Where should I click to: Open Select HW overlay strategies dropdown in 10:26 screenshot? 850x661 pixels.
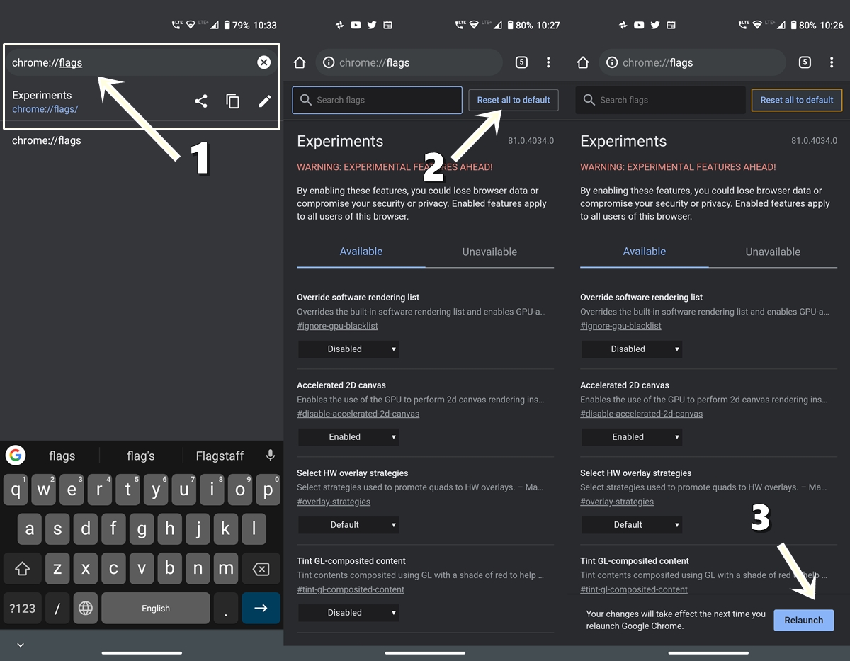632,524
